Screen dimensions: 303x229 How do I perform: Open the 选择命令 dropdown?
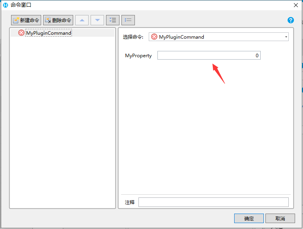point(219,37)
